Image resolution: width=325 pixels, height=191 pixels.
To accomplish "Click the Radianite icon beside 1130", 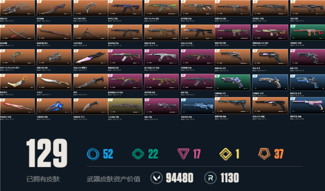I will tap(210, 178).
